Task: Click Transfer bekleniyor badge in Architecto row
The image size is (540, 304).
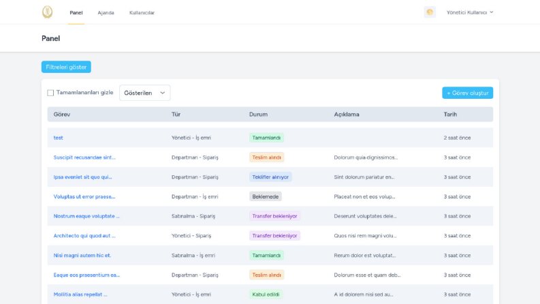Action: coord(274,236)
